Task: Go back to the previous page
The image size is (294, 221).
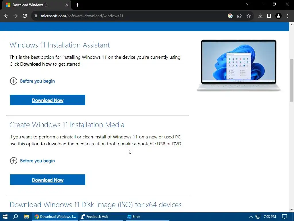Action: pos(6,16)
